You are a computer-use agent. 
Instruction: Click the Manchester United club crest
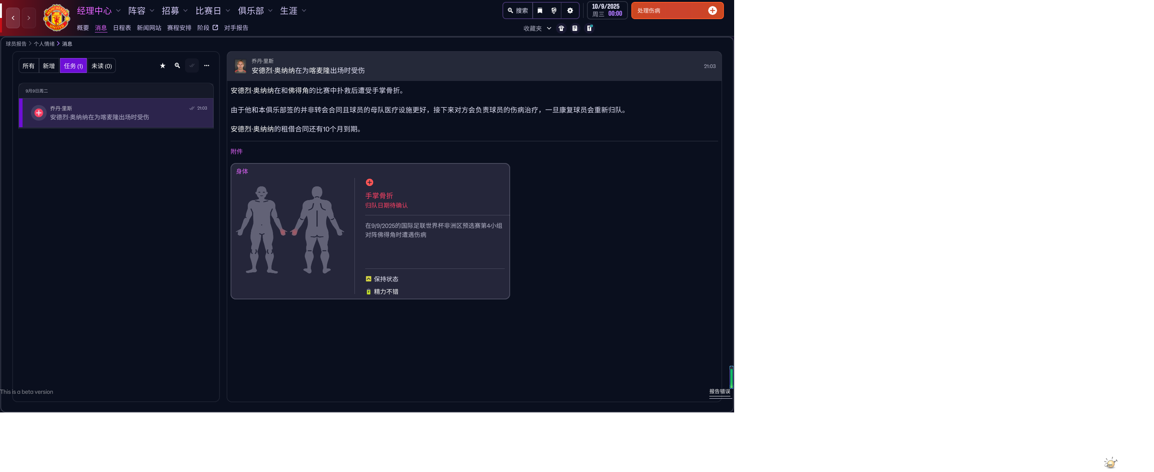[x=57, y=18]
